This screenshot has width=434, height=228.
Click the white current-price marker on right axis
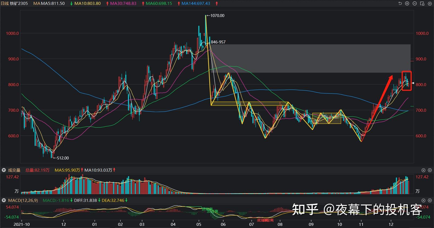[x=413, y=83]
